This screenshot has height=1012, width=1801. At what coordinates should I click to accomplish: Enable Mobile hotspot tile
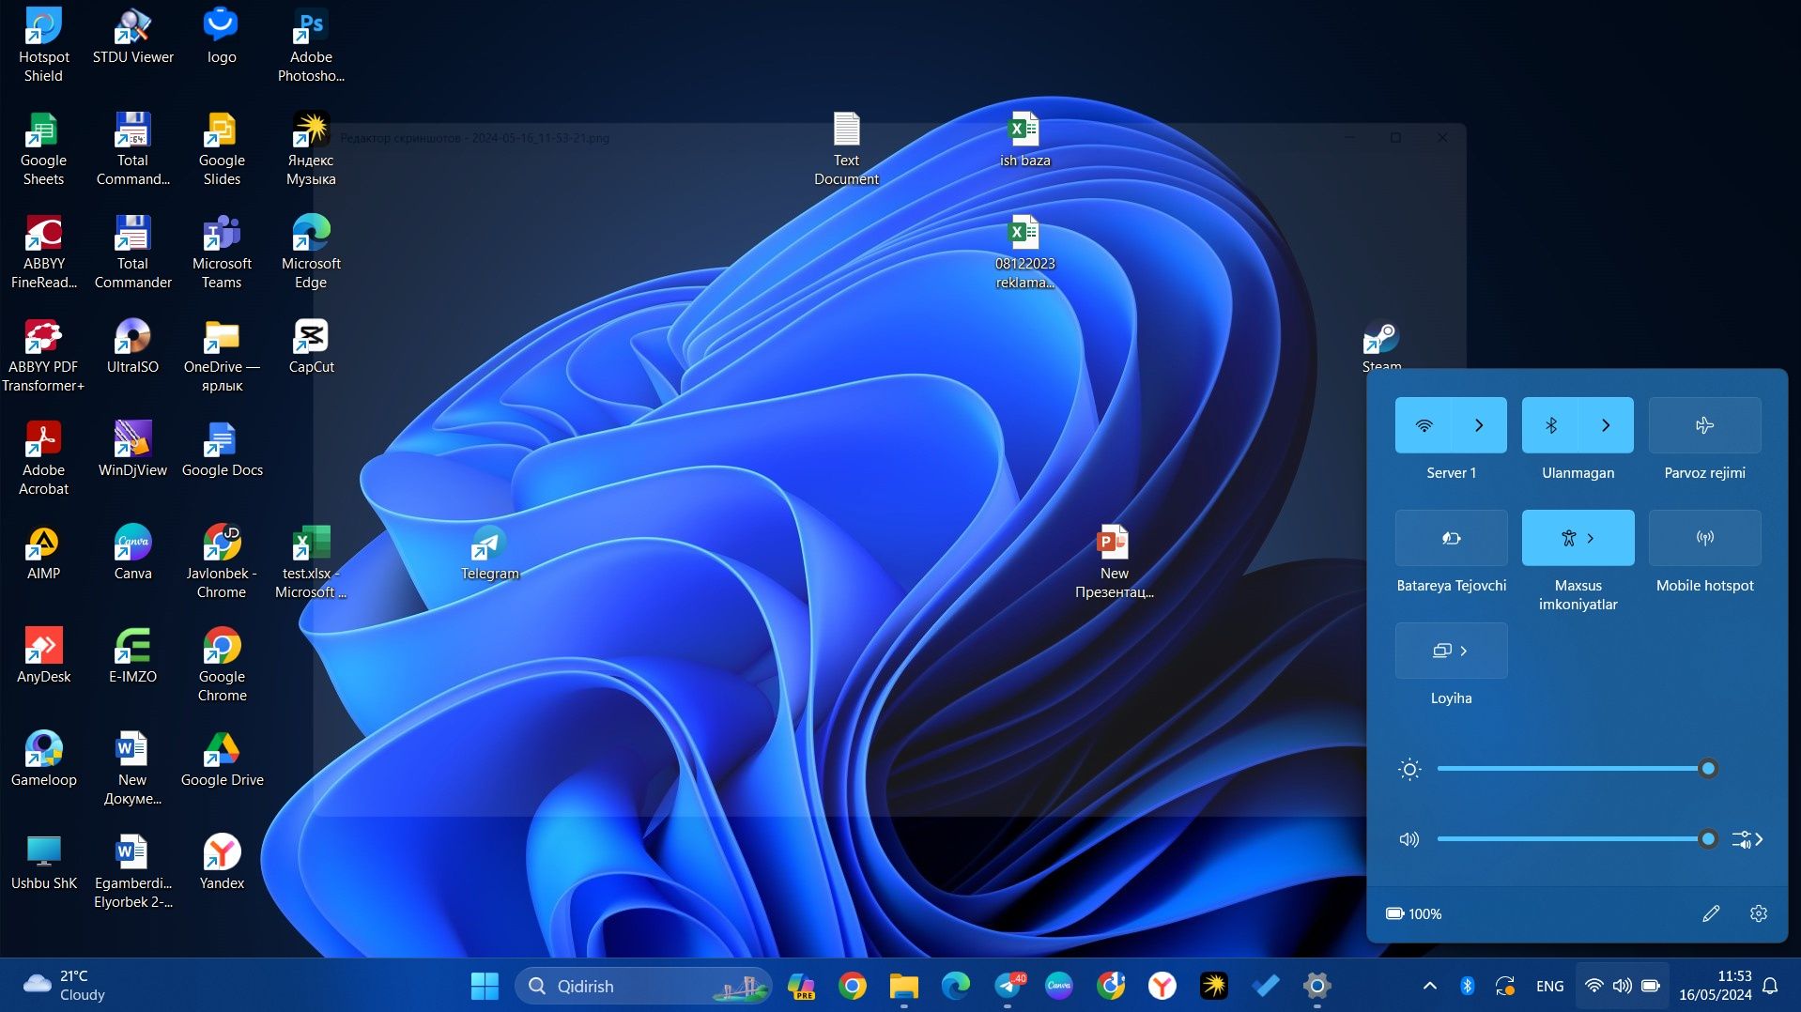click(1704, 538)
